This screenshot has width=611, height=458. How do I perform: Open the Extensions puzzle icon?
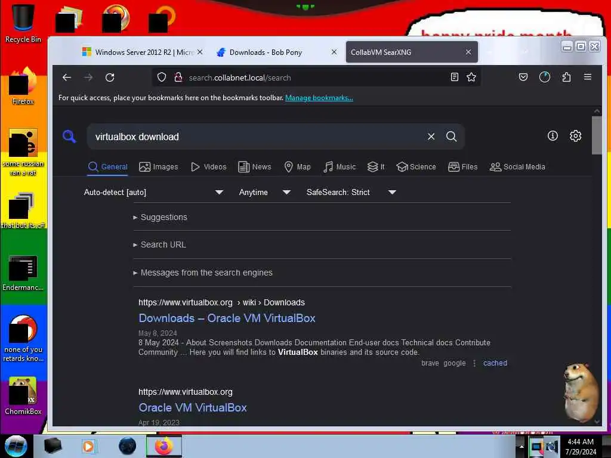click(x=567, y=77)
